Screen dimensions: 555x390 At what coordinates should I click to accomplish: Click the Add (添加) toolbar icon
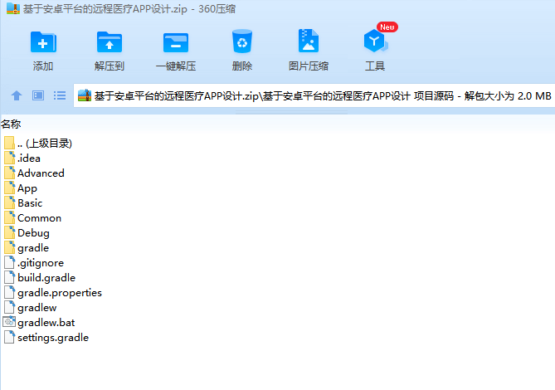pos(43,42)
